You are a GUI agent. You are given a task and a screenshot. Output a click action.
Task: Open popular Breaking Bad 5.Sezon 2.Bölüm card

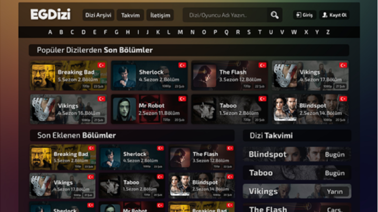pos(69,76)
